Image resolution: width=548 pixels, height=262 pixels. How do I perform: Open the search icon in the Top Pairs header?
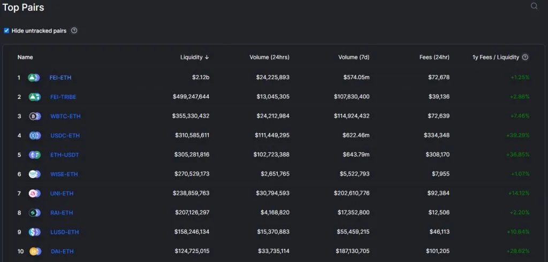534,6
